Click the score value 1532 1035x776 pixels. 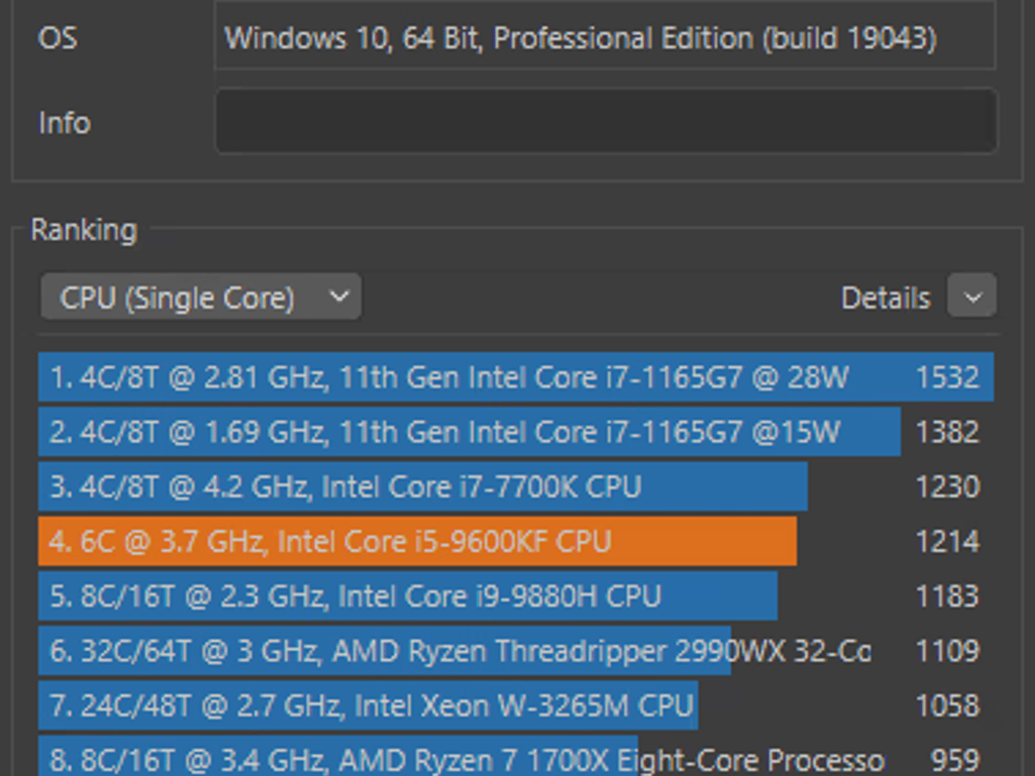coord(949,376)
